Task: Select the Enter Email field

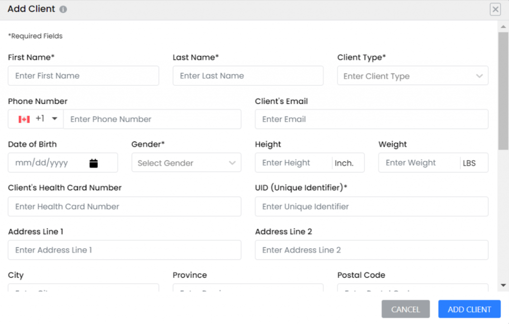Action: 371,119
